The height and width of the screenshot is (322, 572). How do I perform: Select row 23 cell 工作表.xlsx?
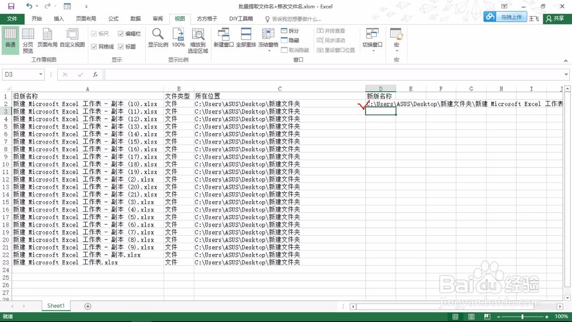pos(88,262)
